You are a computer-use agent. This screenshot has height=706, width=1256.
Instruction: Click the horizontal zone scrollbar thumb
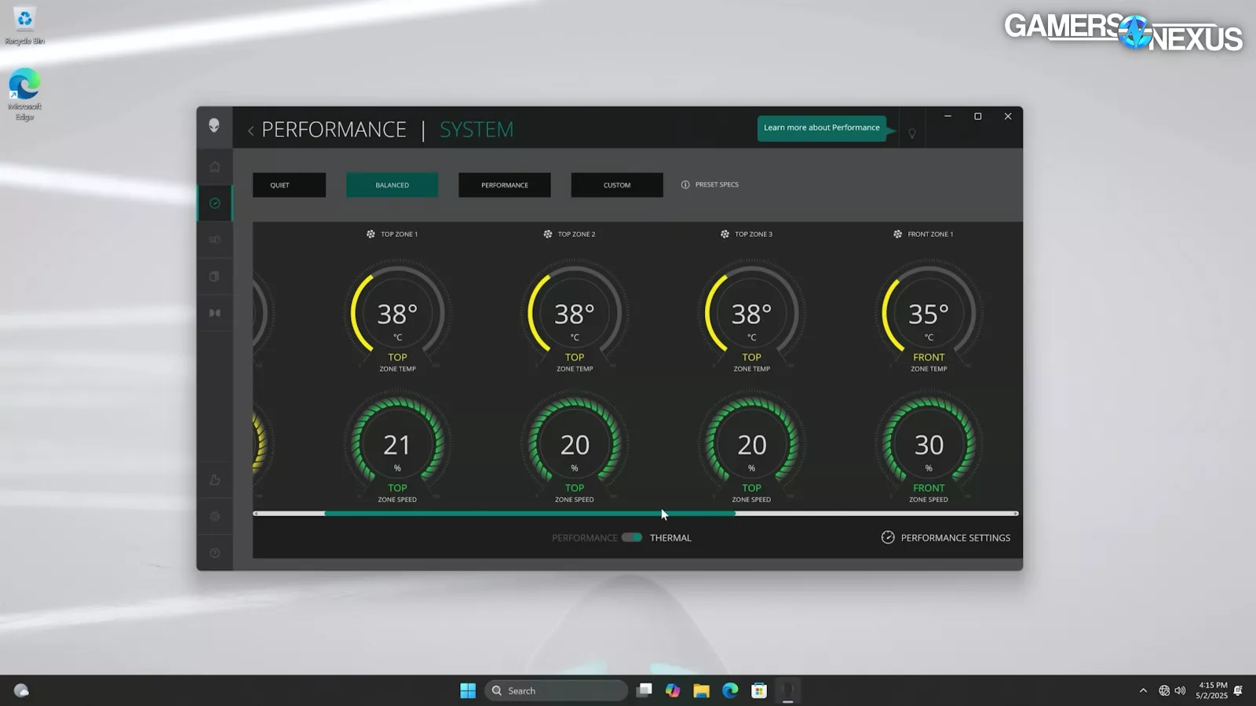(x=530, y=514)
